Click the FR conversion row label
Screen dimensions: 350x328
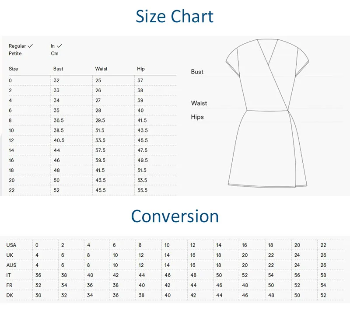10,285
